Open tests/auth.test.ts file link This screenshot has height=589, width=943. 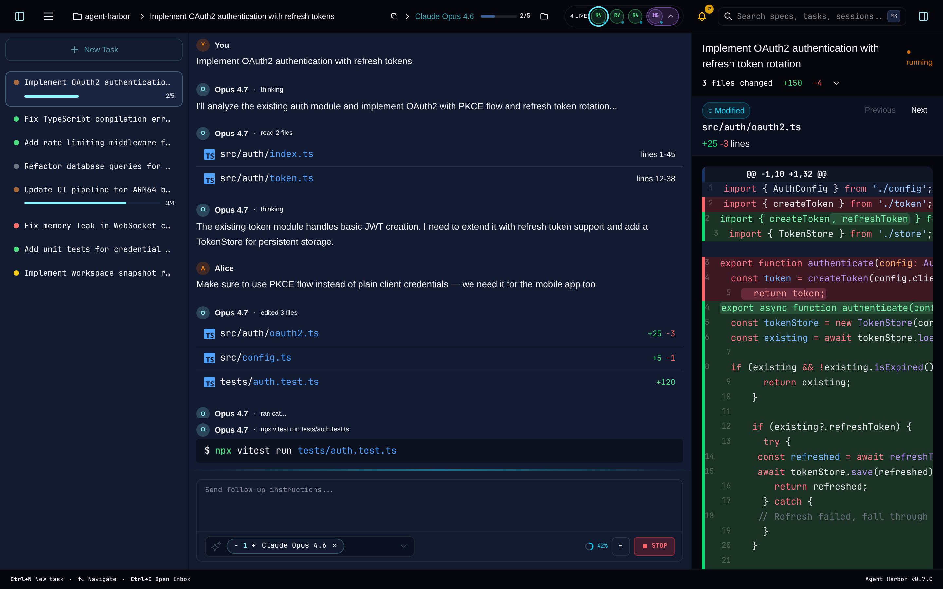coord(269,382)
